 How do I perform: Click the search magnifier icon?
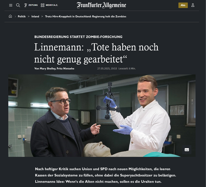point(18,5)
